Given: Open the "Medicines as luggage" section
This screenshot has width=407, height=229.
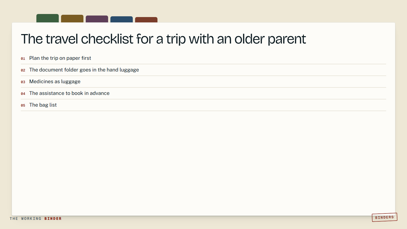Looking at the screenshot, I should 203,82.
